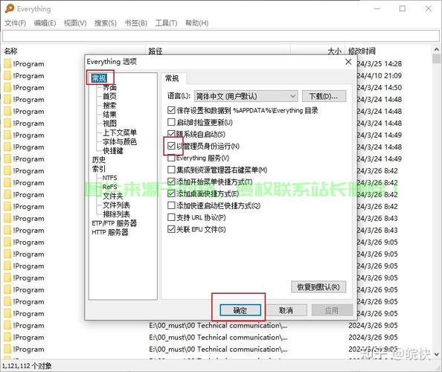Enable 支持 URL 协议(P) checkbox

(x=171, y=217)
